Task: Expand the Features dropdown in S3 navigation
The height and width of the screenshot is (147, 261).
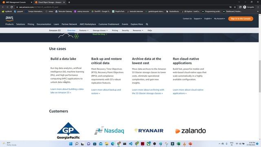Action: 84,31
